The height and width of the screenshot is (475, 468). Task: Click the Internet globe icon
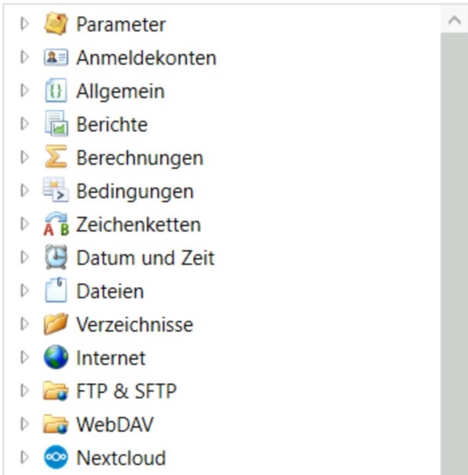coord(56,358)
